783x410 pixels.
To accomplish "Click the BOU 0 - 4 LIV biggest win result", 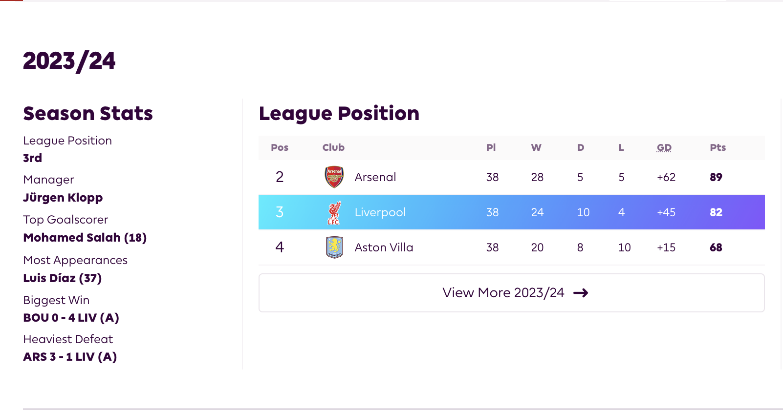I will (x=71, y=318).
